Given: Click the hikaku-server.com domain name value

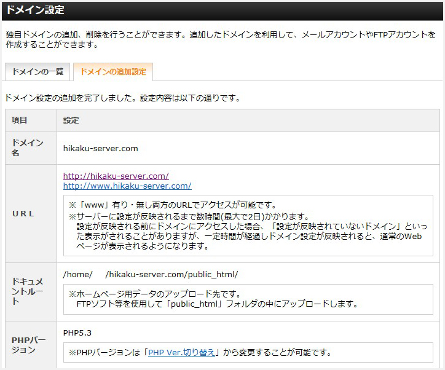Looking at the screenshot, I should pos(100,148).
